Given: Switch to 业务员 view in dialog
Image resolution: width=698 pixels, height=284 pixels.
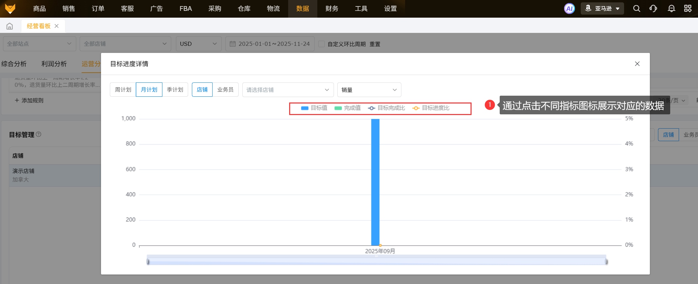Looking at the screenshot, I should (225, 90).
